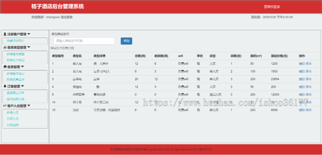Click the 桔子酒店后台管理系统 title
322x155 pixels.
[x=58, y=6]
